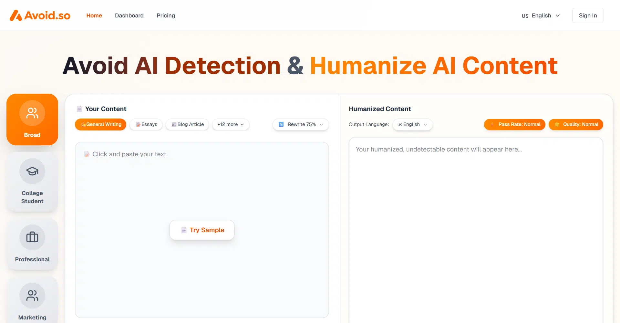Click the document icon beside Your Content
This screenshot has width=620, height=323.
79,109
